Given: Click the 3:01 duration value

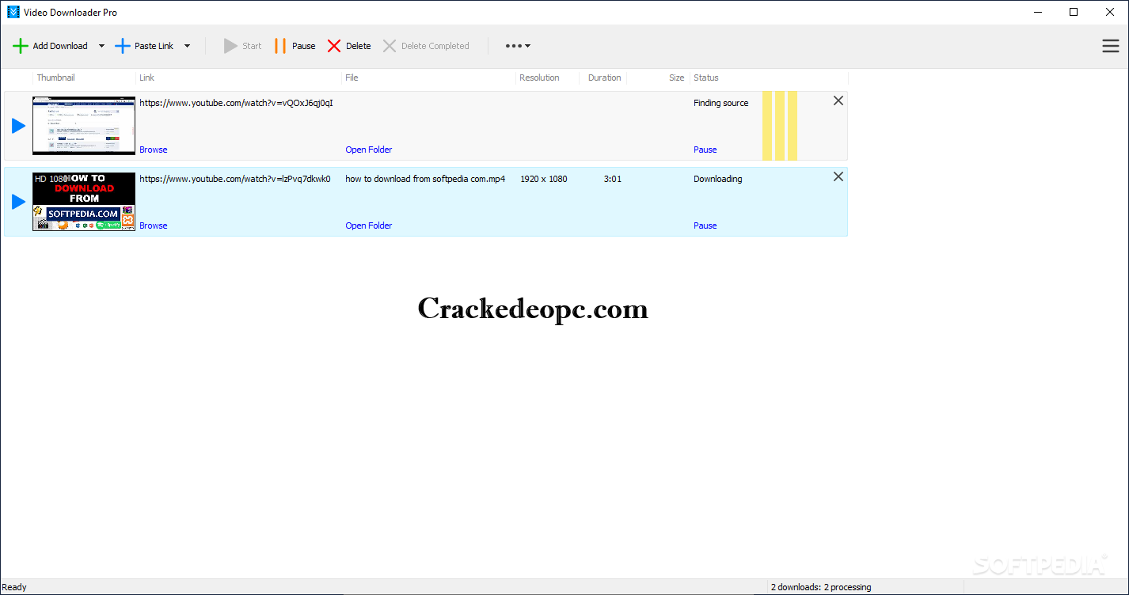Looking at the screenshot, I should coord(613,179).
